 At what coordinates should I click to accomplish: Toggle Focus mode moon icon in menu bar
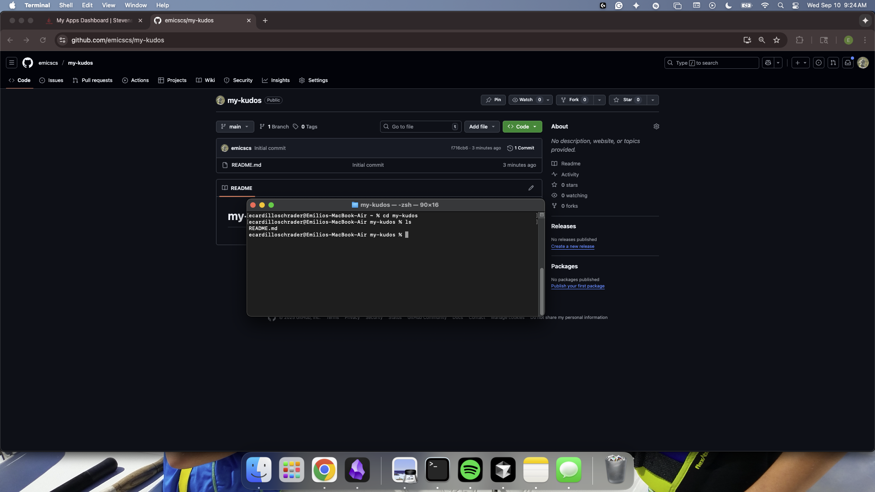729,5
